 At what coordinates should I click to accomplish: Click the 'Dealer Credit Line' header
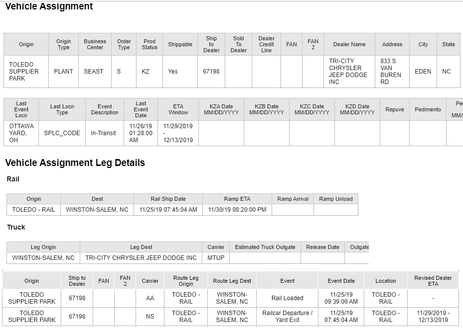click(266, 44)
